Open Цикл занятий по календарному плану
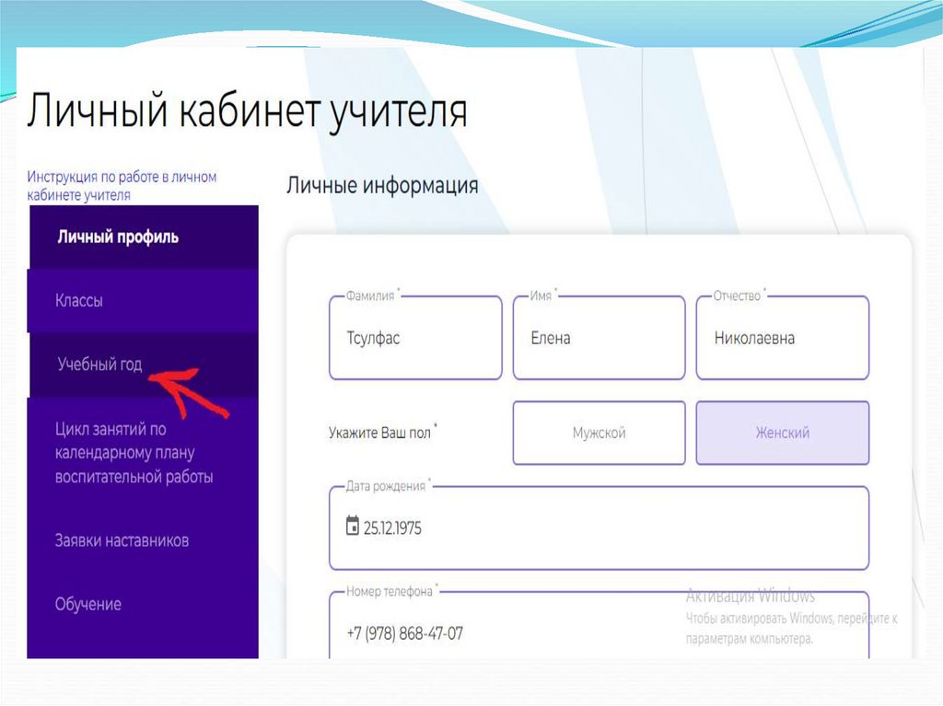Image resolution: width=943 pixels, height=706 pixels. (143, 453)
